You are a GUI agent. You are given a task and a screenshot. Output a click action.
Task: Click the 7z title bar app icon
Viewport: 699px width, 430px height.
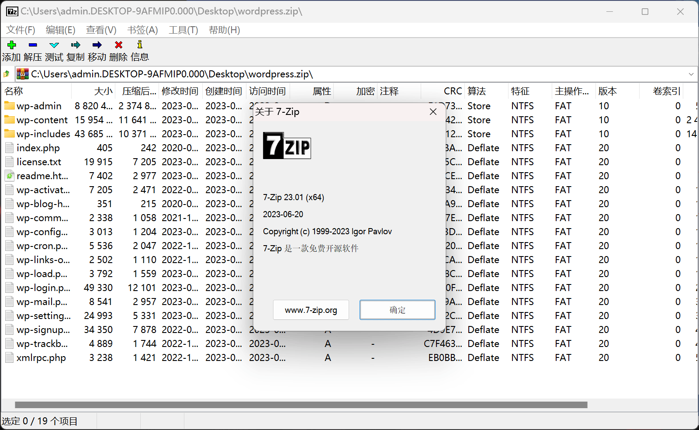(12, 11)
